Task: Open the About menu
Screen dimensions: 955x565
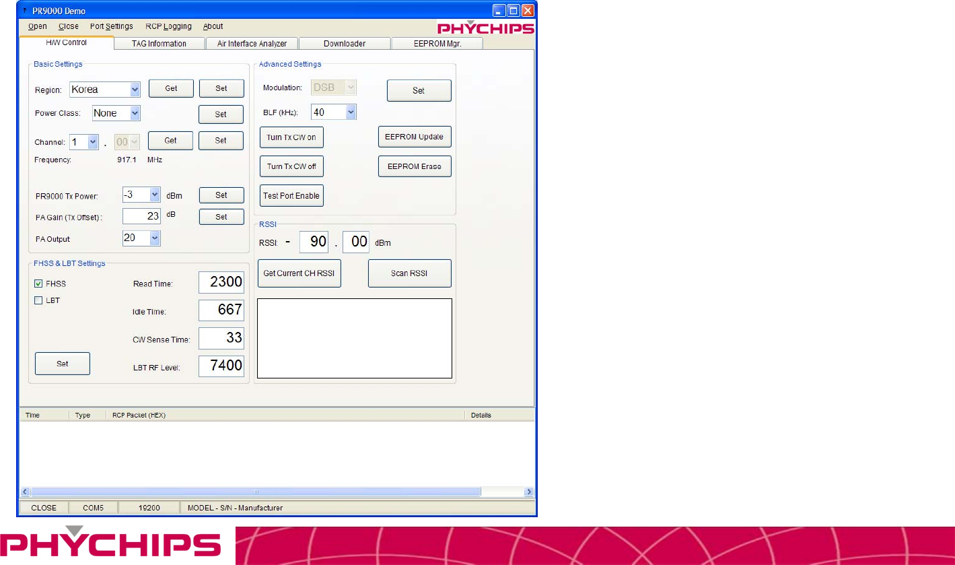Action: (213, 26)
